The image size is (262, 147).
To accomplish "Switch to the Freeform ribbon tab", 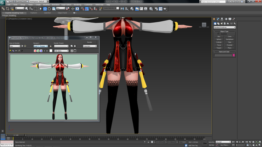I will click(x=34, y=13).
